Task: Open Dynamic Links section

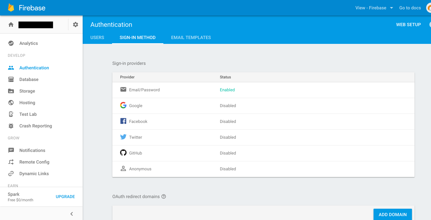Action: (x=34, y=174)
